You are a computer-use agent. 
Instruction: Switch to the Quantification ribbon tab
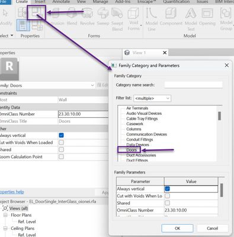click(x=176, y=2)
